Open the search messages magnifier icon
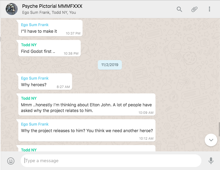This screenshot has width=220, height=170. click(x=179, y=9)
